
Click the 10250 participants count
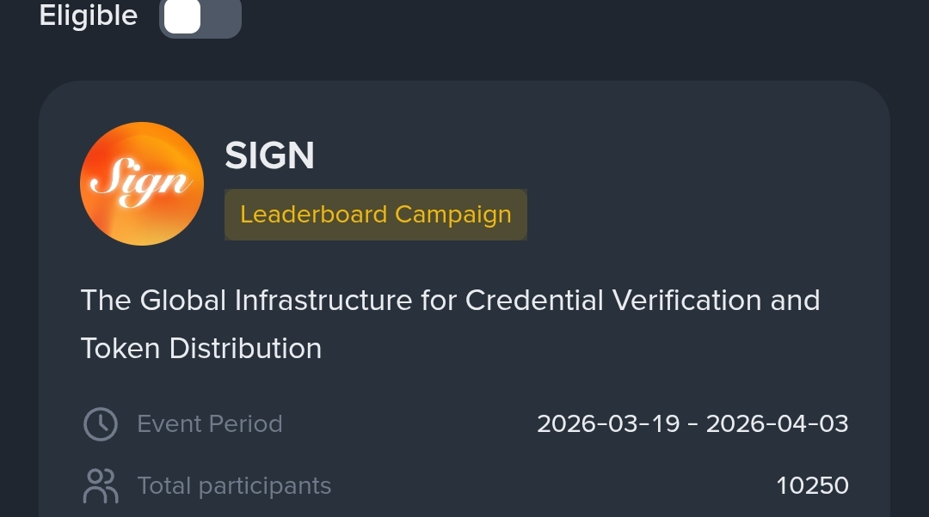[x=812, y=485]
